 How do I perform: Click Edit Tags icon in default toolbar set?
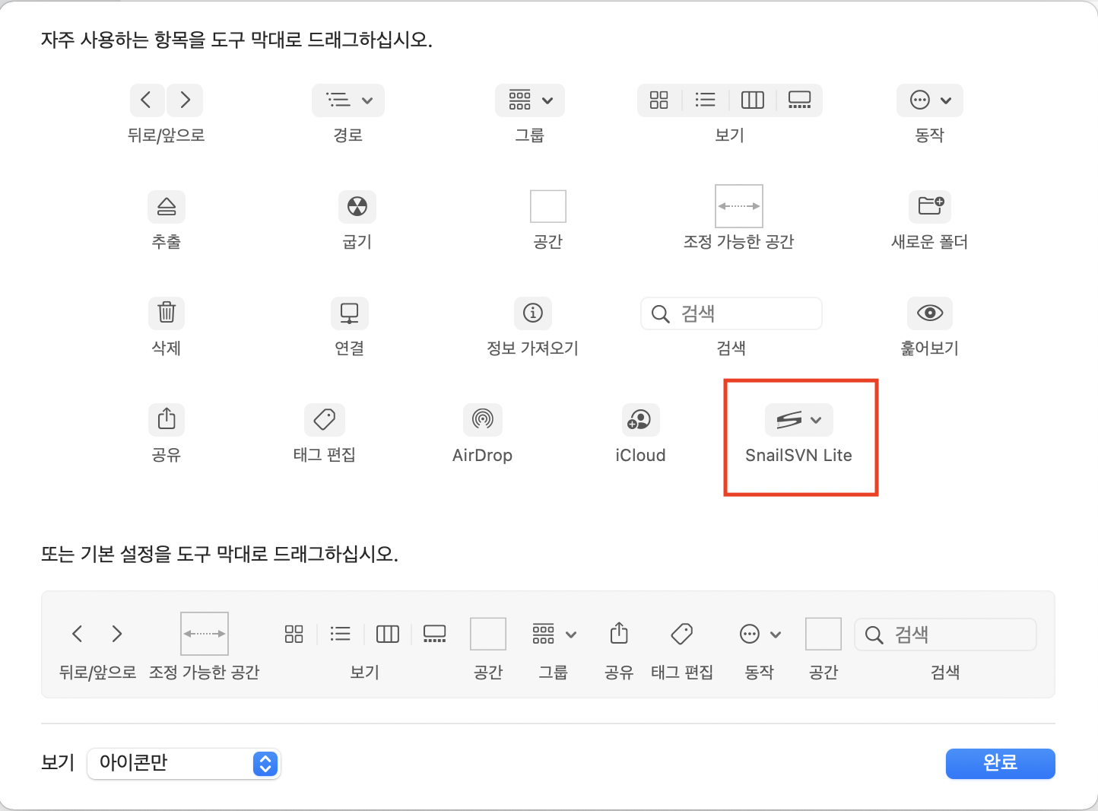point(682,634)
